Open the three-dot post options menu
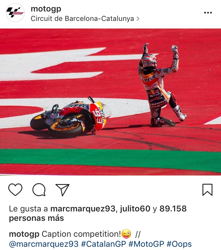 click(x=208, y=13)
